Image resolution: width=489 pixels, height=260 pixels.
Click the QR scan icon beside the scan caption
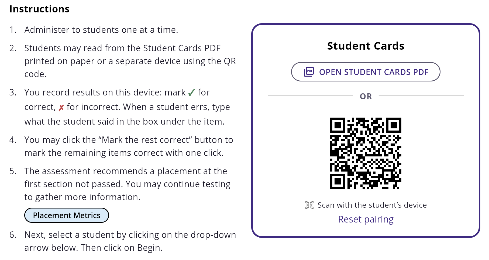[309, 205]
